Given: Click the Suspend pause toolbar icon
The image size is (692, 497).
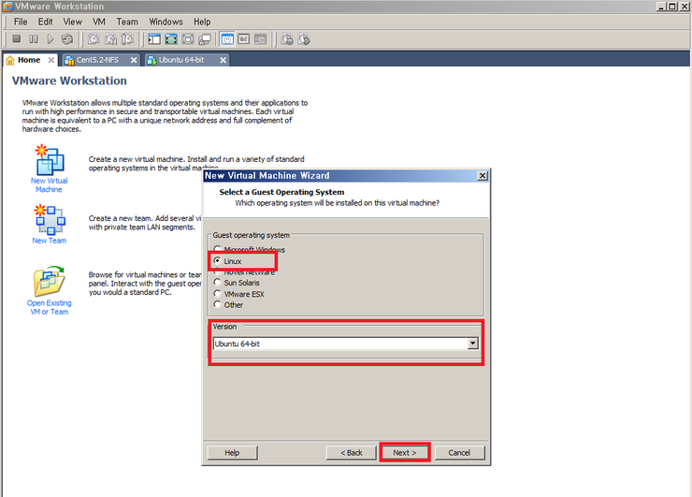Looking at the screenshot, I should [x=34, y=39].
